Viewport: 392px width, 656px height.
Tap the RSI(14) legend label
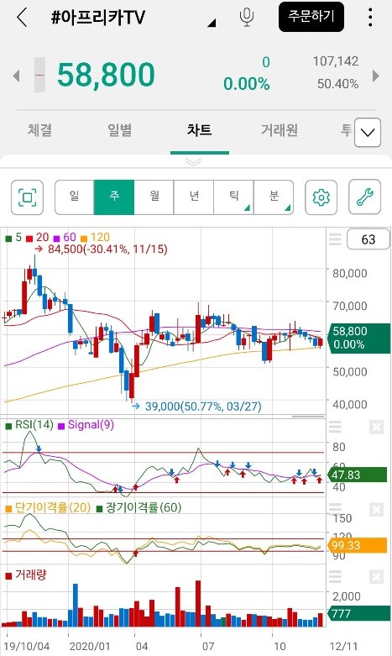[x=29, y=425]
